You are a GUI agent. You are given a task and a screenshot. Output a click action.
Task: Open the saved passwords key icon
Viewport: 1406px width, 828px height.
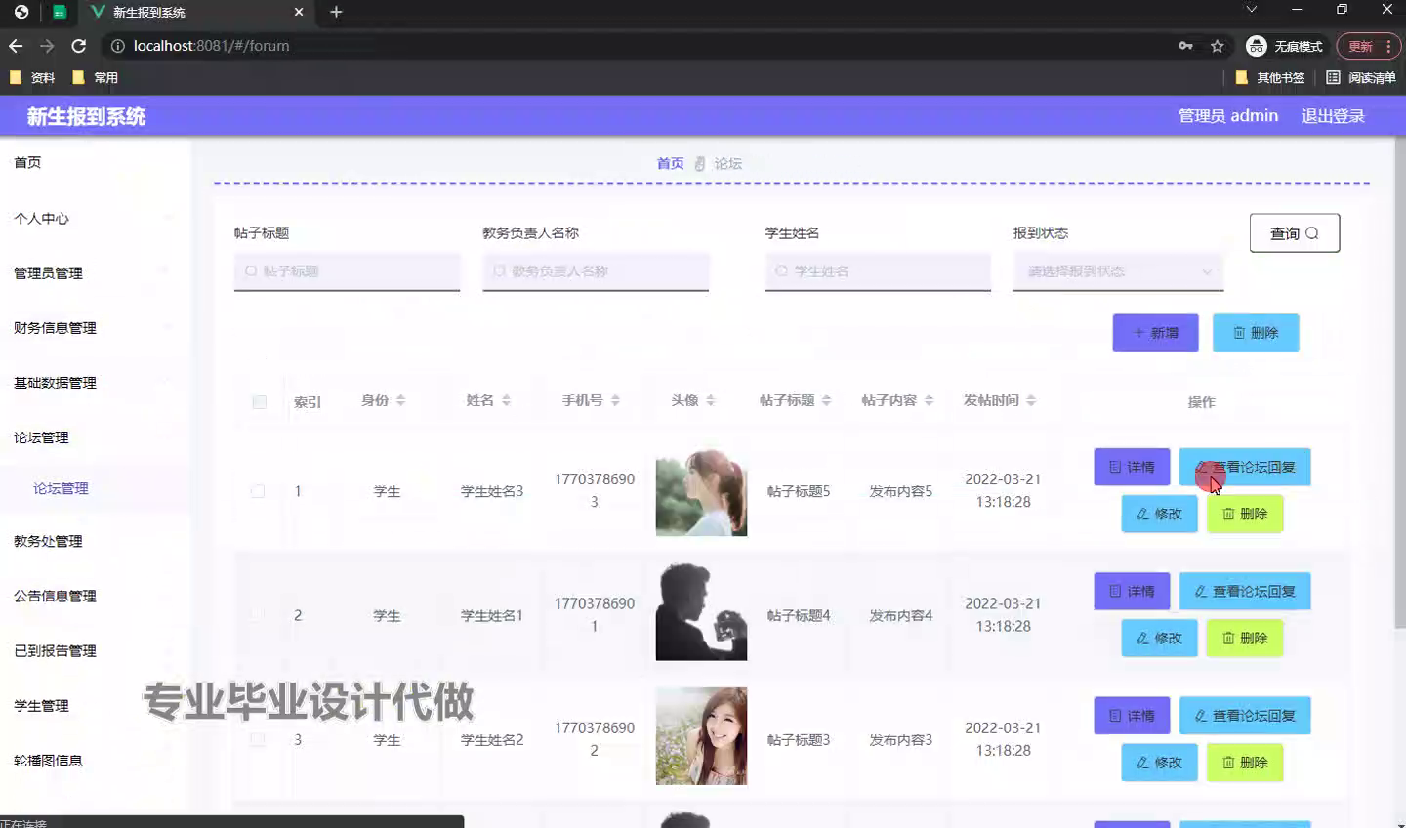click(1185, 46)
